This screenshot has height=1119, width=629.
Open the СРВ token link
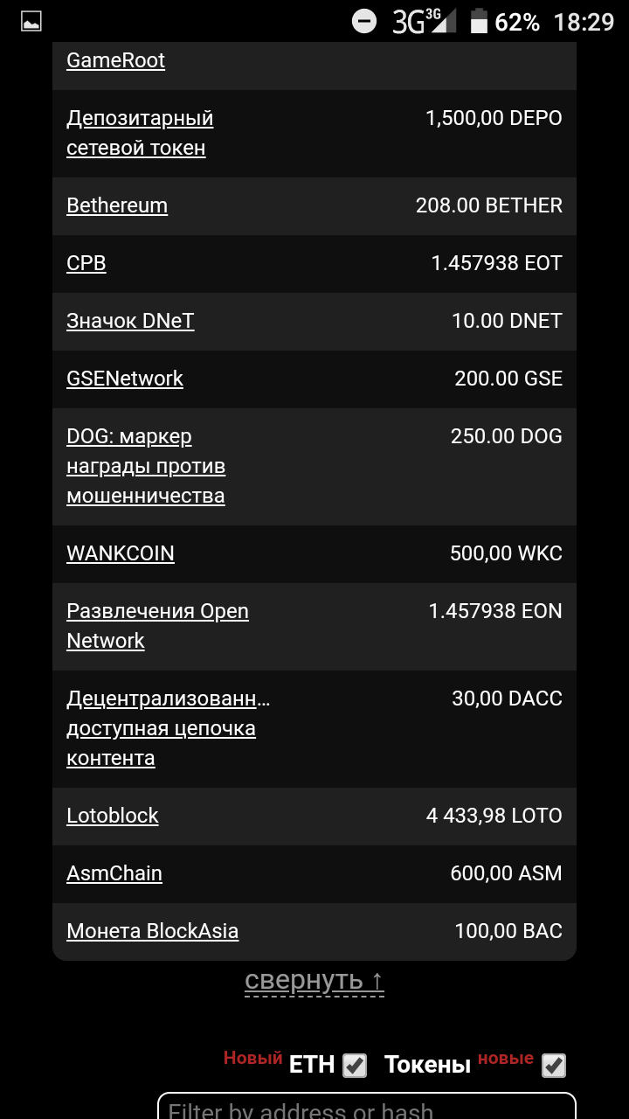coord(86,263)
